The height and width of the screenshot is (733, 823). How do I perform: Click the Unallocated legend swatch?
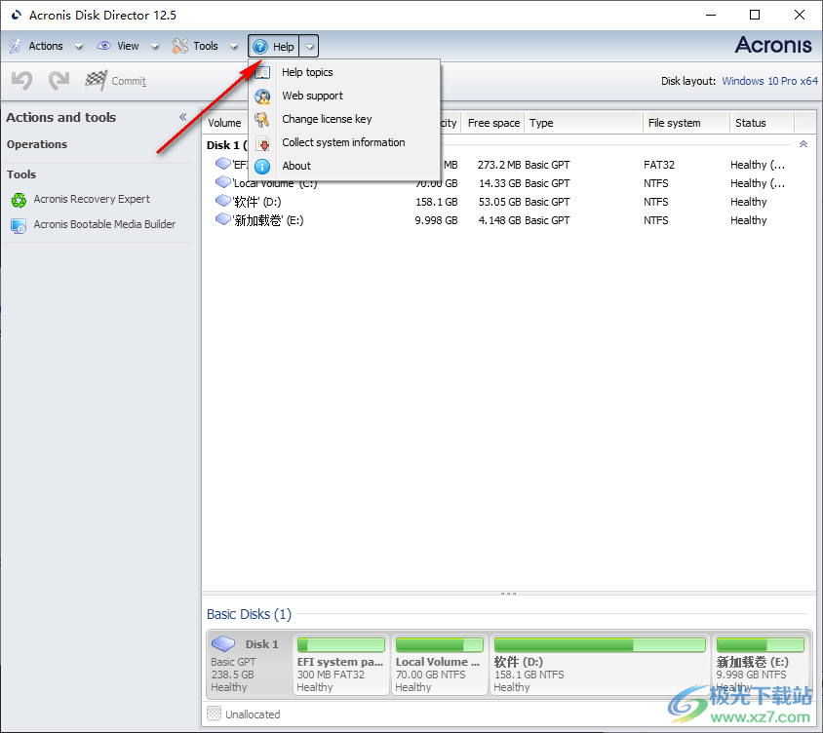[214, 714]
